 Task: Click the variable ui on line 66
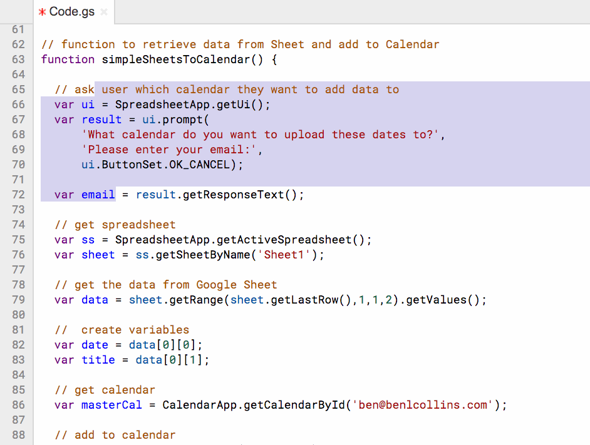tap(87, 105)
